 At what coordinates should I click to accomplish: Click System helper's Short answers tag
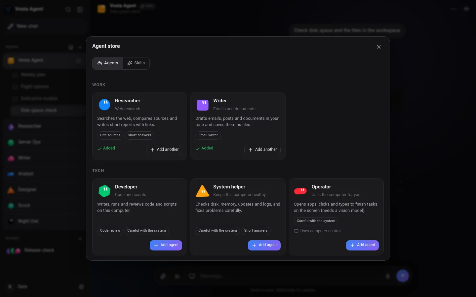point(256,231)
